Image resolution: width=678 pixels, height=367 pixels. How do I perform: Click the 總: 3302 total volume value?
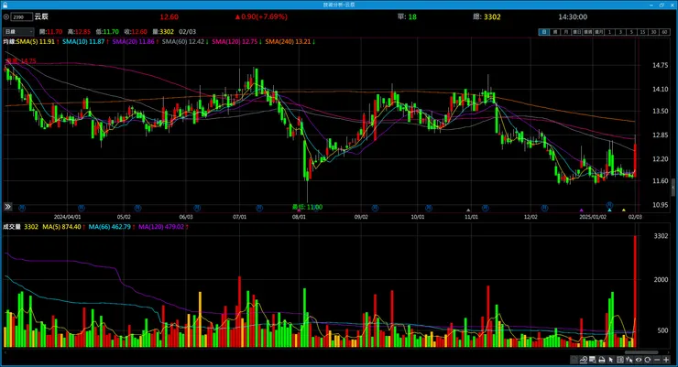[x=487, y=16]
